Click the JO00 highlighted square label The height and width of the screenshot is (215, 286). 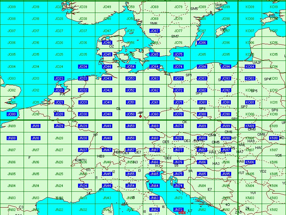[11, 114]
